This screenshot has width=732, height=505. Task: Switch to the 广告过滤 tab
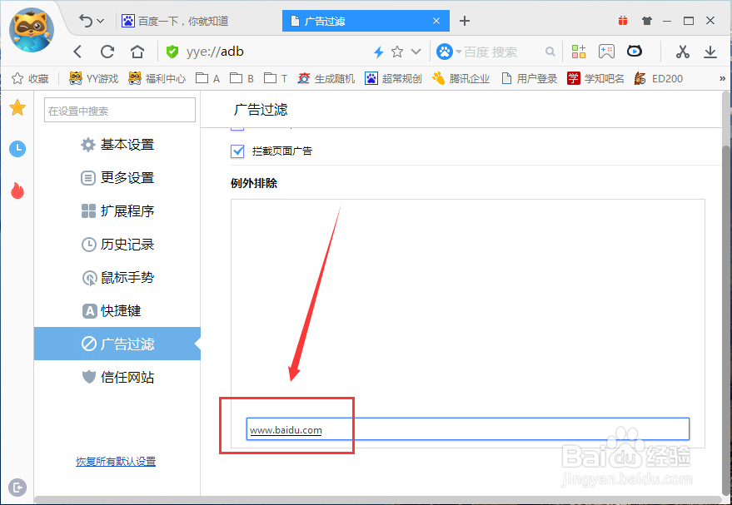(x=366, y=21)
